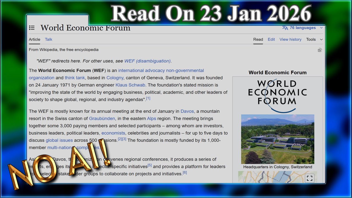Jump to citation [3]
Screen dimensions: 352x198
point(124,139)
